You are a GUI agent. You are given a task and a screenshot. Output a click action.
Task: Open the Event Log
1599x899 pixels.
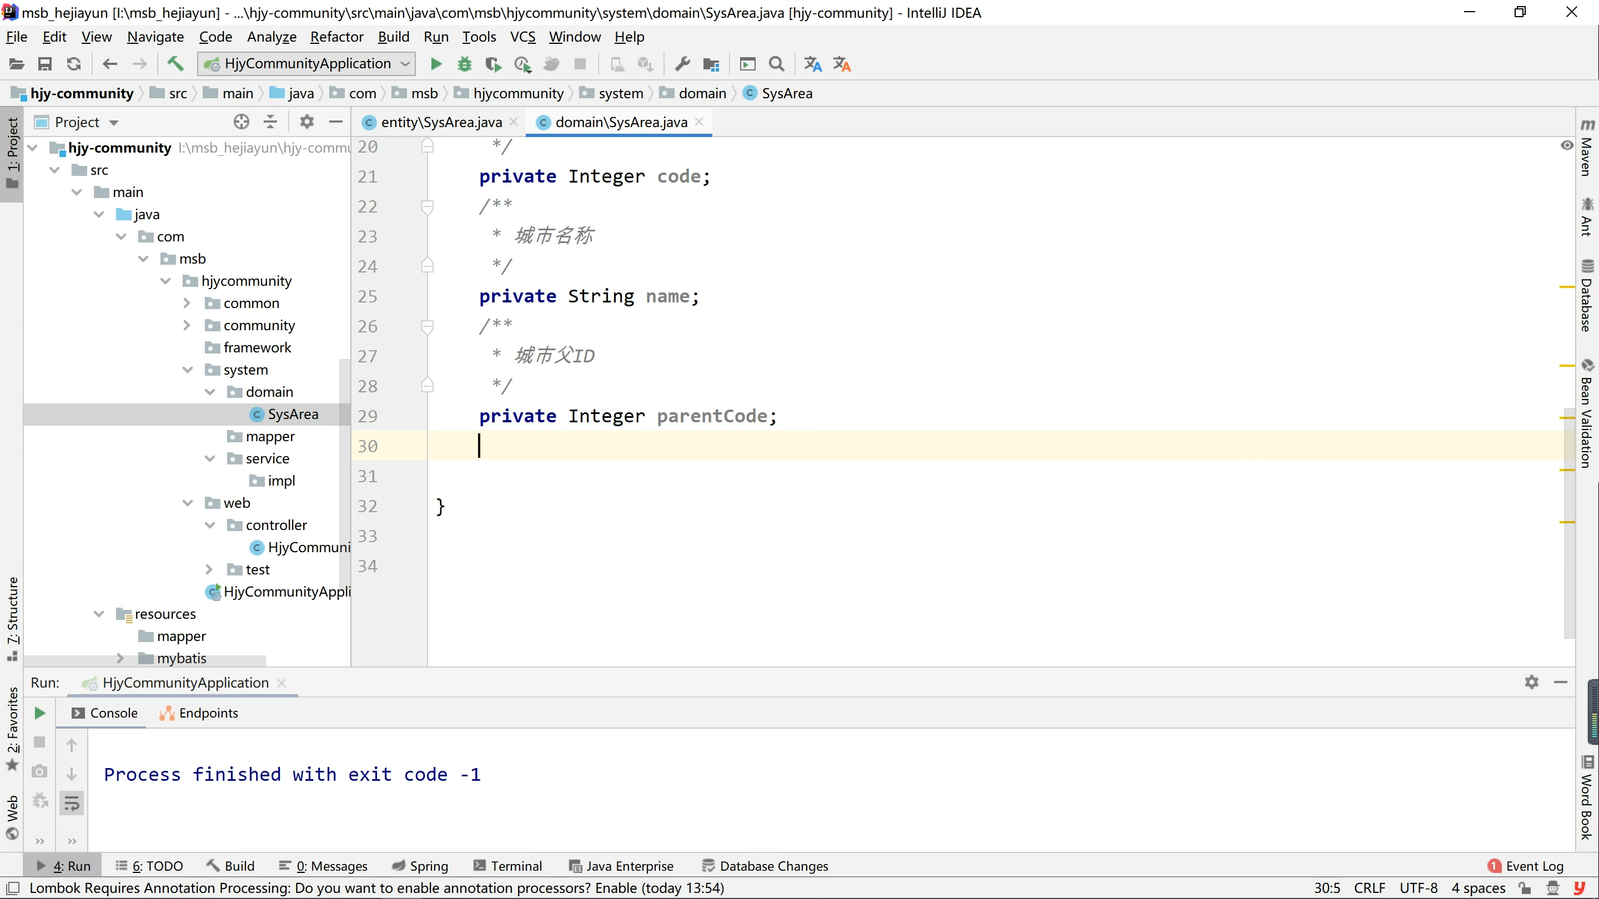pos(1525,866)
